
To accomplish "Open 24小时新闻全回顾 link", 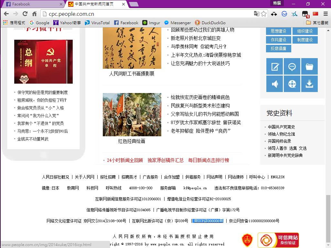I will point(125,160).
